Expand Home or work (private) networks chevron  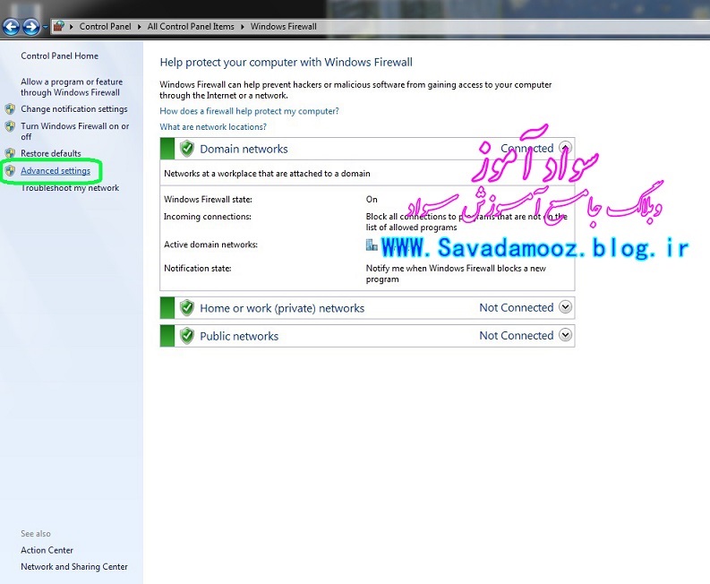(x=565, y=307)
